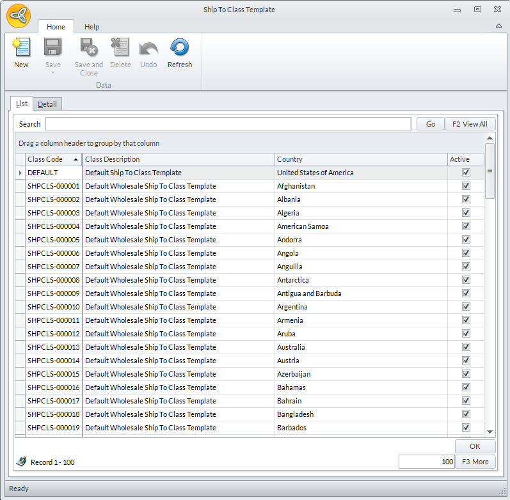Refresh the list with Refresh icon
The height and width of the screenshot is (500, 510).
coord(179,48)
